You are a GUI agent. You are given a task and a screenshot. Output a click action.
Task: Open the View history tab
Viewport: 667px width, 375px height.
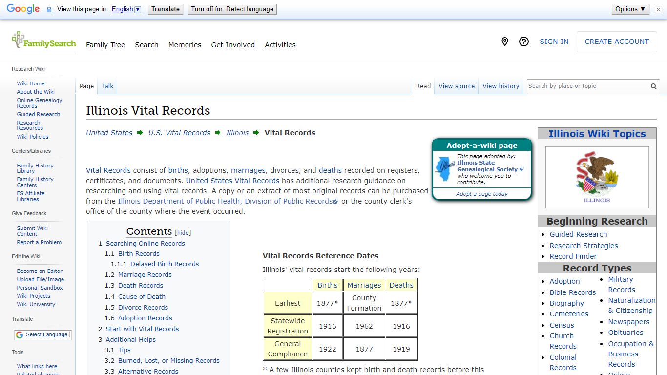pyautogui.click(x=501, y=86)
